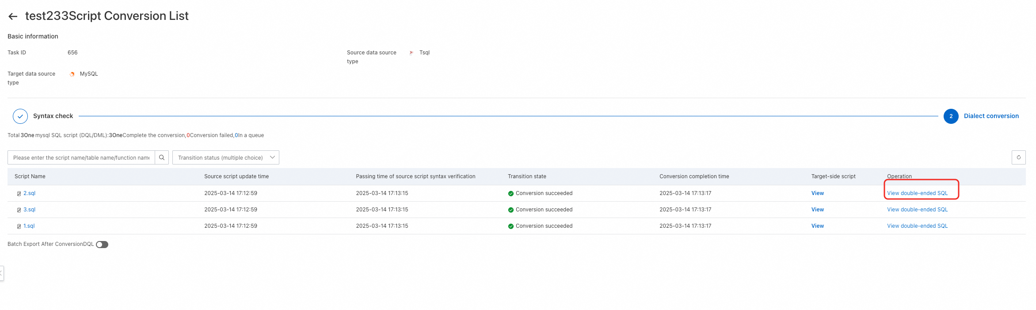Click the Syntax check step checkmark icon

(20, 116)
